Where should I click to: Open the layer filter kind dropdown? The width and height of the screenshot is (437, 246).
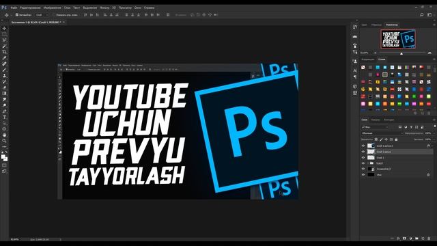click(x=375, y=127)
